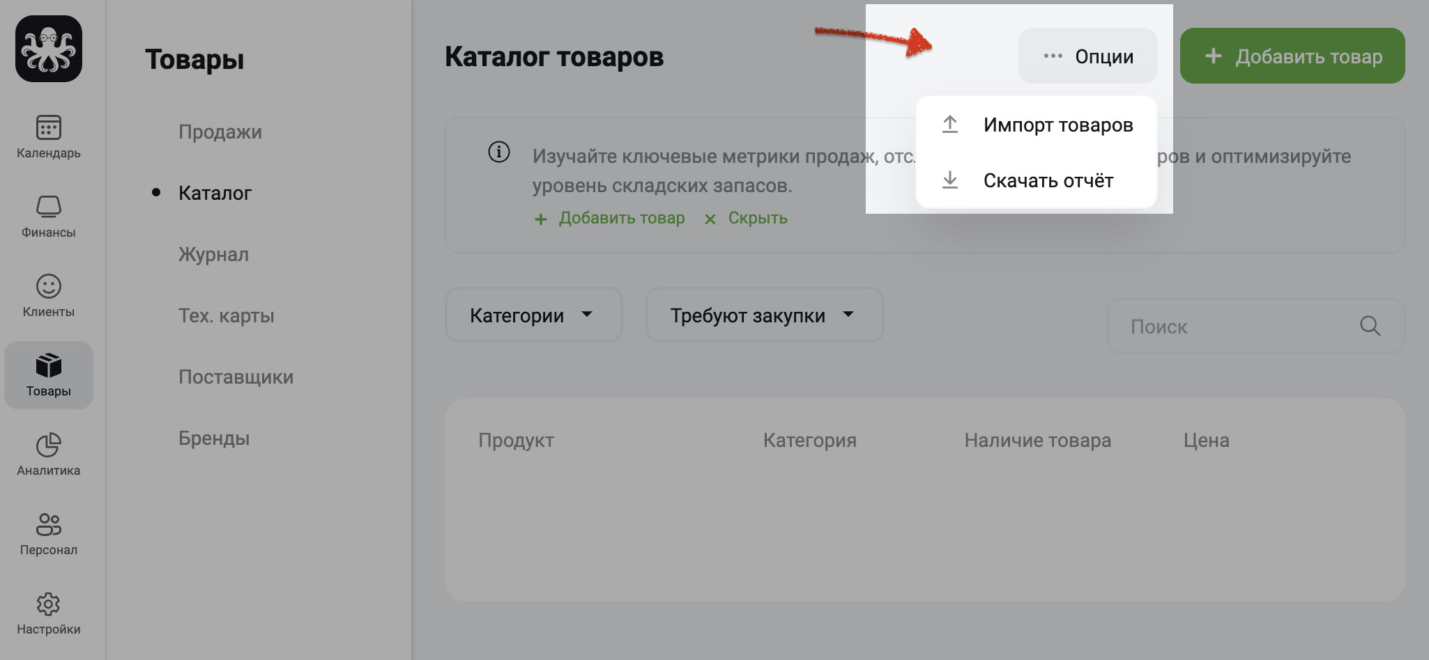Click the octopus app logo
This screenshot has width=1429, height=660.
point(49,49)
